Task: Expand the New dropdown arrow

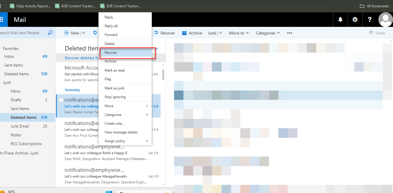Action: click(84, 33)
